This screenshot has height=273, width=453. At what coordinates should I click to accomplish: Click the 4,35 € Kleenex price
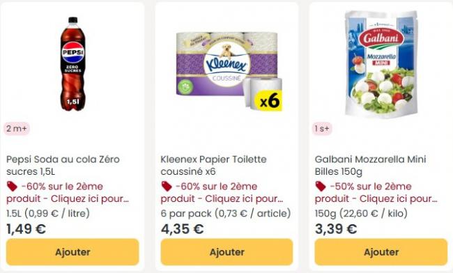coord(182,229)
